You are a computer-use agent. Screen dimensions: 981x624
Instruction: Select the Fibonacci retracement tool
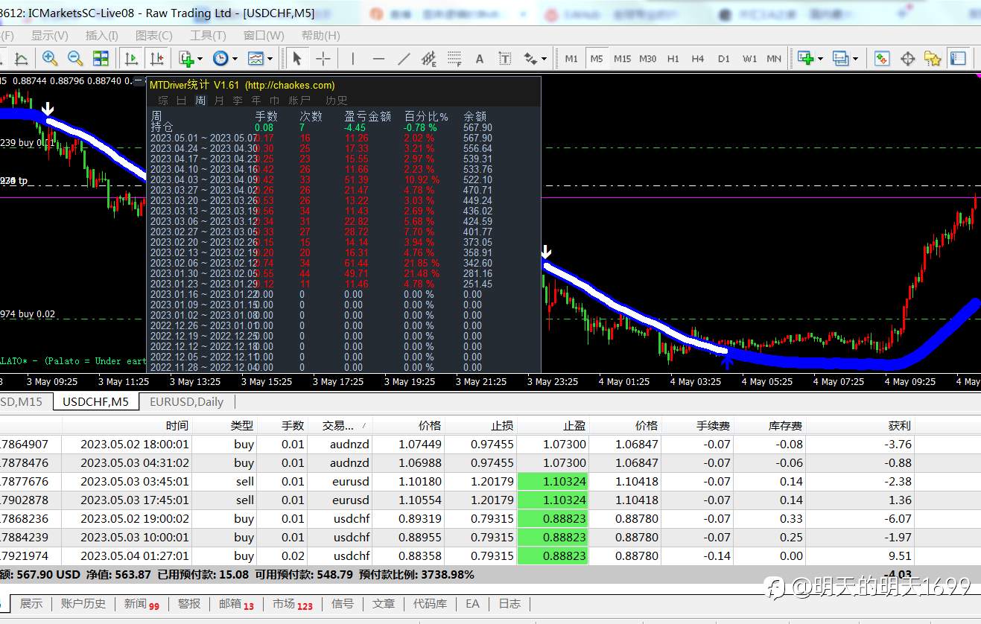(454, 58)
